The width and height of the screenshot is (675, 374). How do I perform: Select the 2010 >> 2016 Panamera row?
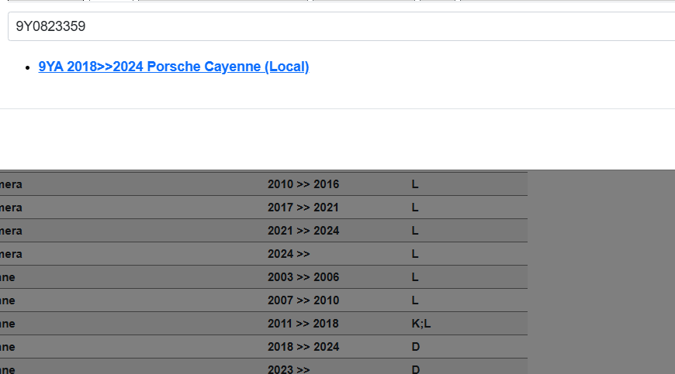click(303, 184)
